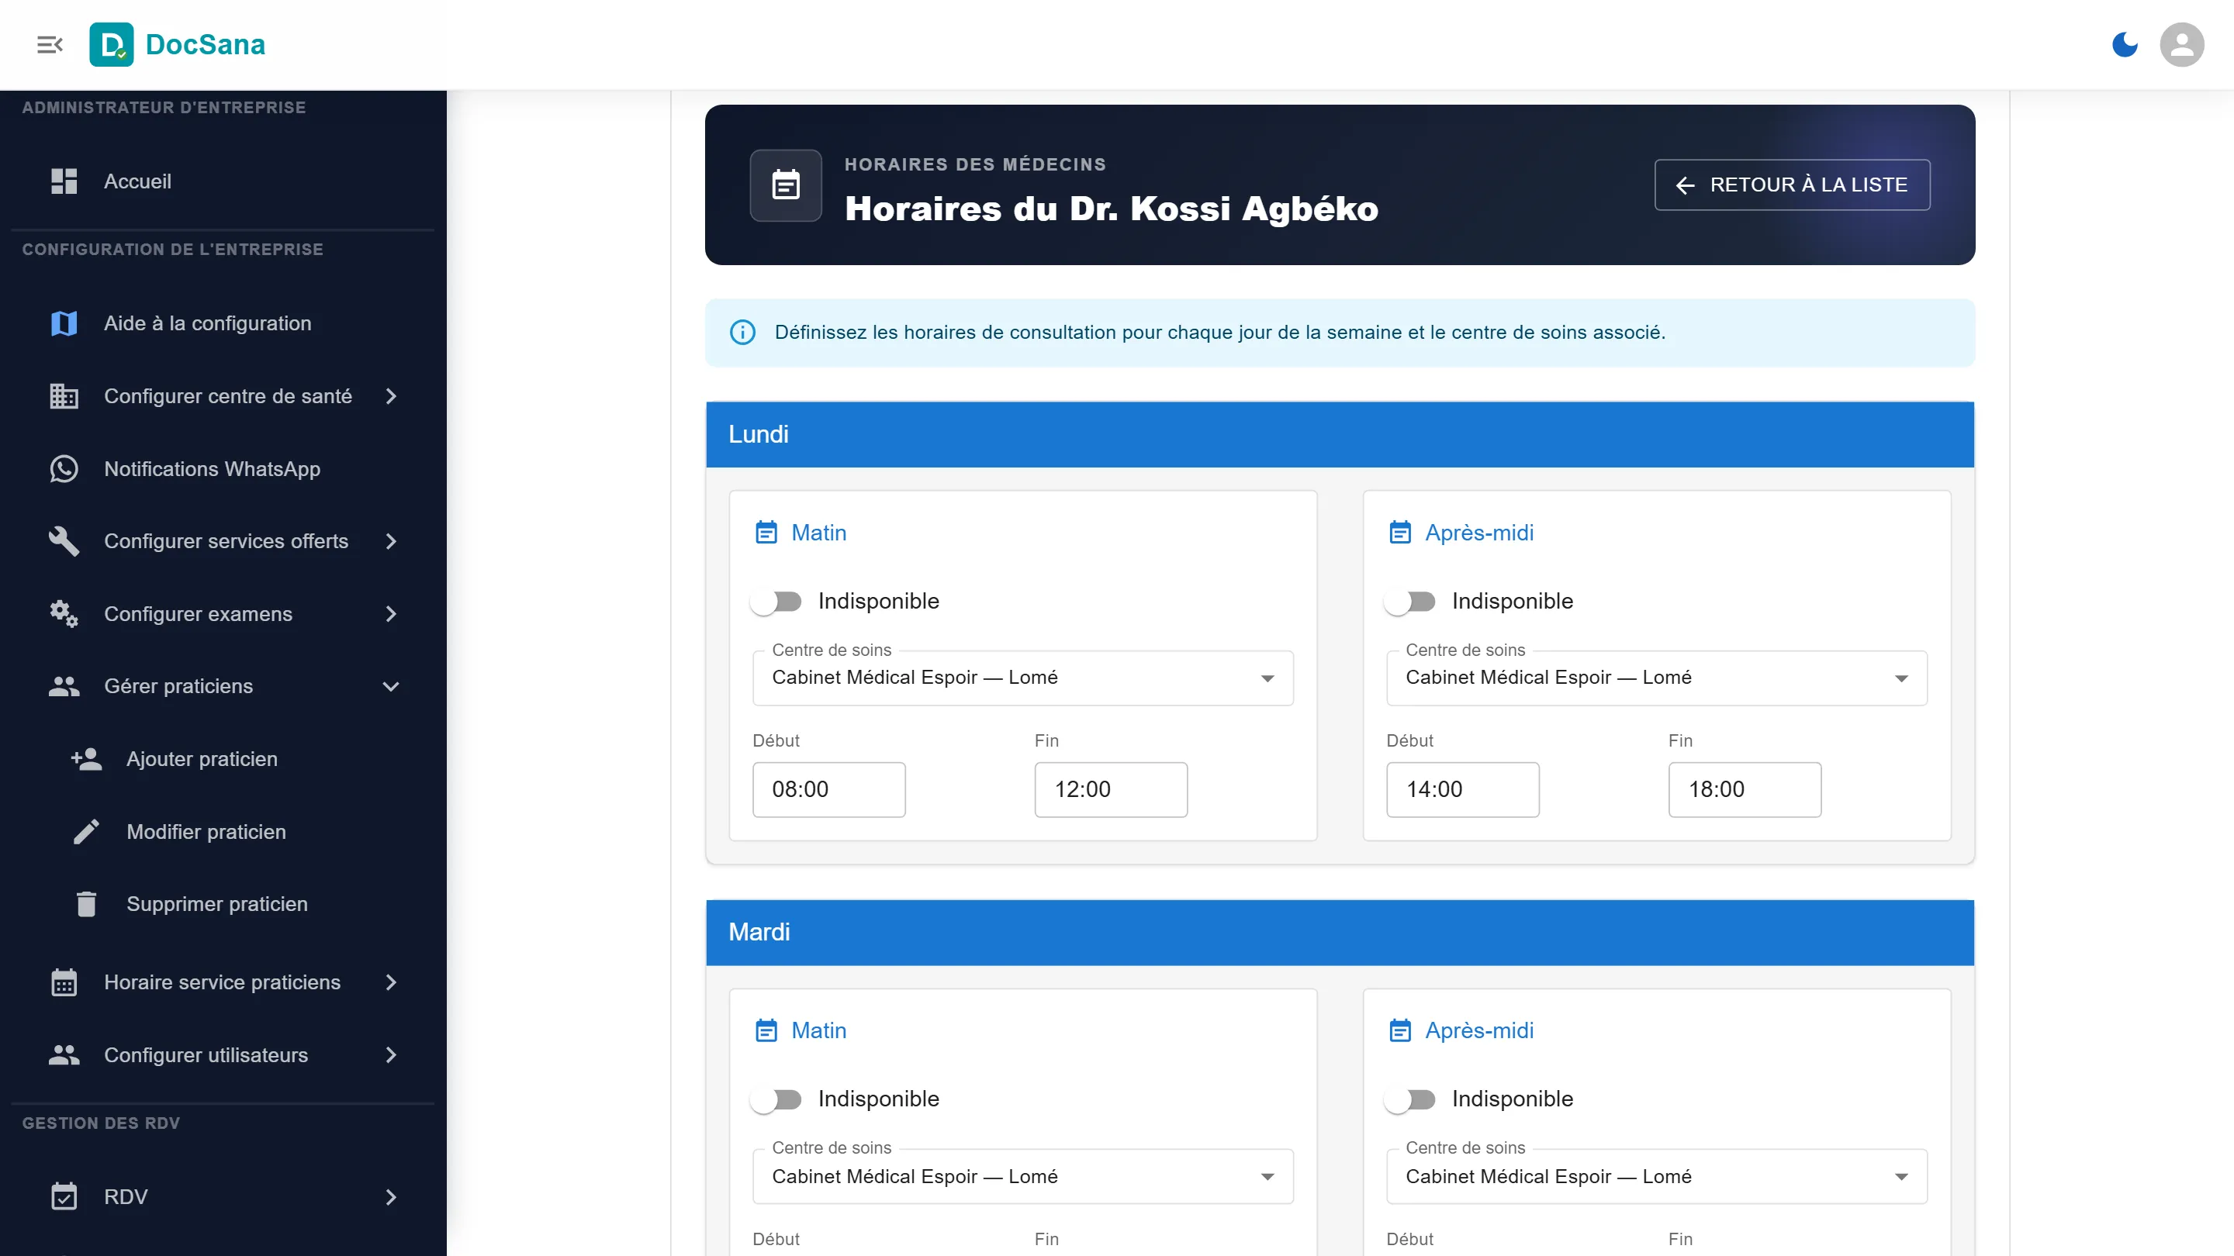2234x1256 pixels.
Task: Click the building icon for Configurer centre de santé
Action: (x=64, y=396)
